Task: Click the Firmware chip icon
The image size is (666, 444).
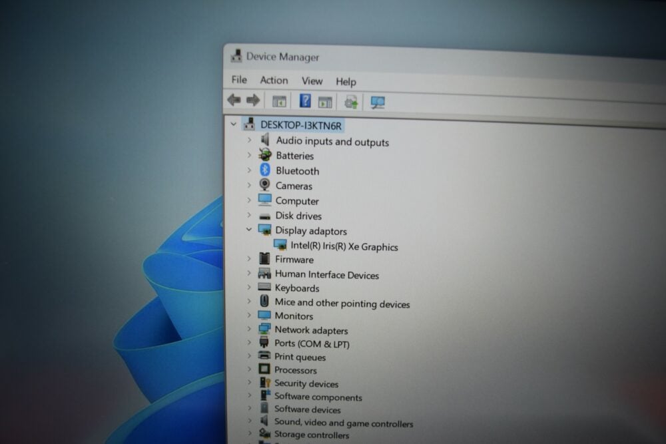Action: [264, 258]
